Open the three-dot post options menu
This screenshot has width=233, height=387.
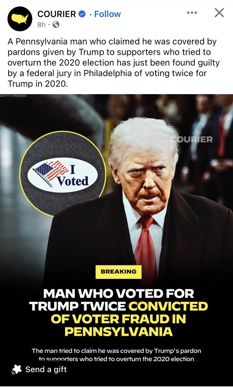coord(192,13)
